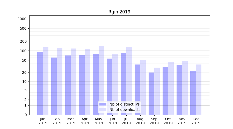Click the chart title Rgin 2019

click(119, 12)
